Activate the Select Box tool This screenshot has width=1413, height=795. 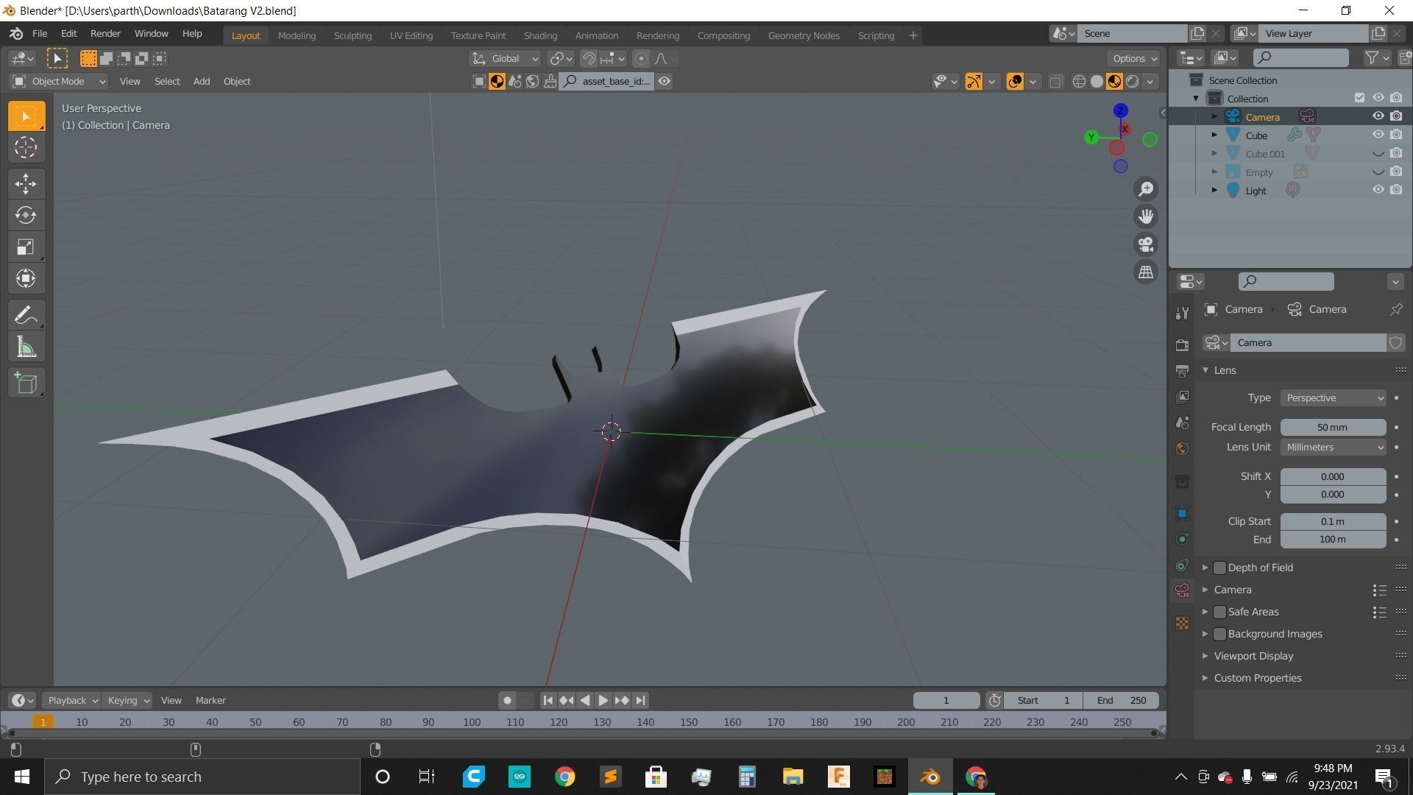pos(26,116)
